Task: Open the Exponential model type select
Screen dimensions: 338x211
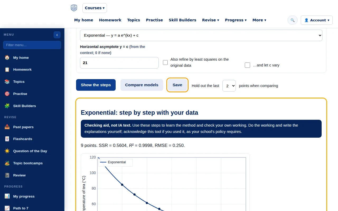Action: (201, 35)
